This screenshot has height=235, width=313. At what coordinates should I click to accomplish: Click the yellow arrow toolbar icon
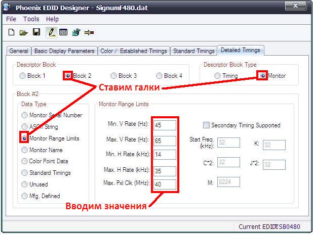coord(90,32)
